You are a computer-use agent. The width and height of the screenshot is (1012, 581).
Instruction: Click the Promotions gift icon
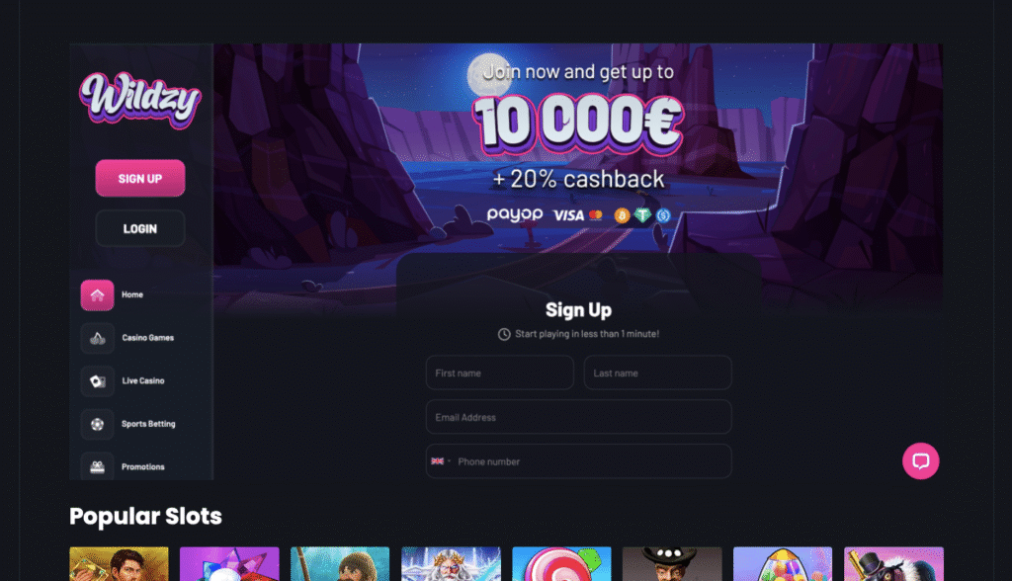(x=98, y=466)
